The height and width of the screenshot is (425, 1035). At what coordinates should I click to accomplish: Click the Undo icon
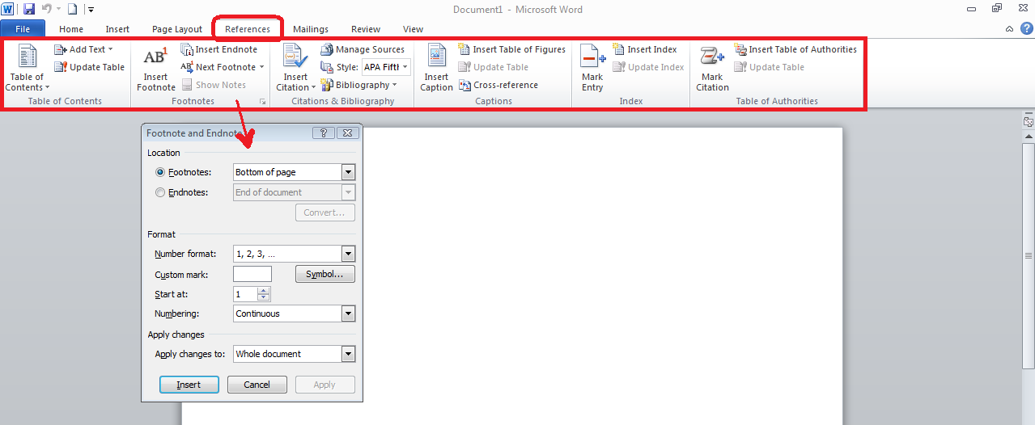47,9
